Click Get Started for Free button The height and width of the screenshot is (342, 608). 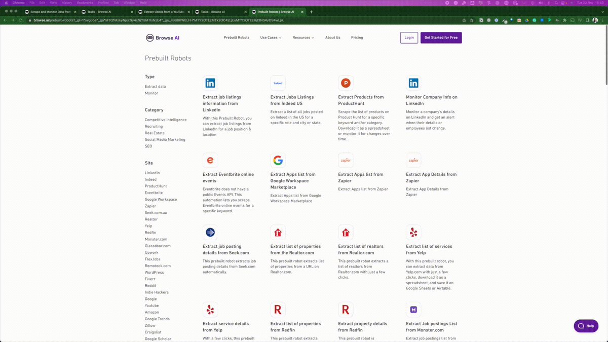coord(441,37)
